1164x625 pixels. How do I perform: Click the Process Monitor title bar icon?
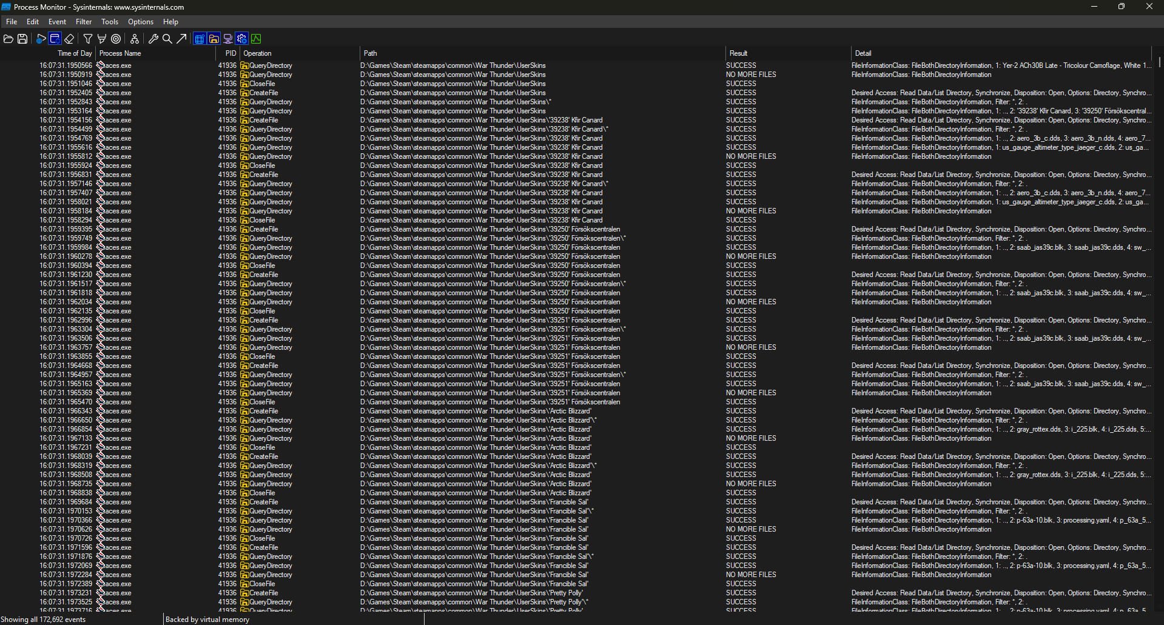[x=6, y=7]
